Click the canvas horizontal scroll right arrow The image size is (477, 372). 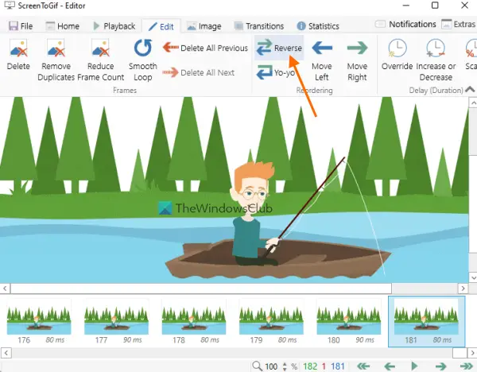(463, 288)
